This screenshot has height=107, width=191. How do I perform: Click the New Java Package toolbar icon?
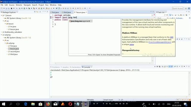(x=39, y=8)
